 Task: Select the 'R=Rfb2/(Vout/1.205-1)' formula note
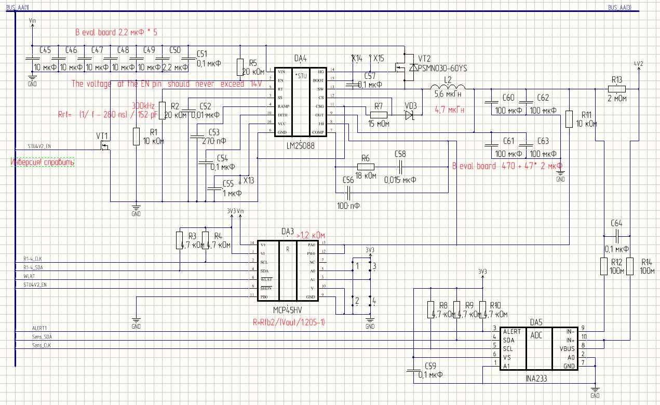click(290, 323)
